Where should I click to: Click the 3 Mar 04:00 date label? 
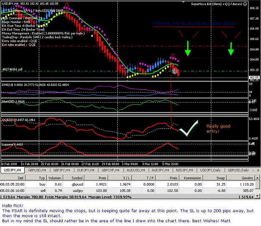pyautogui.click(x=130, y=164)
